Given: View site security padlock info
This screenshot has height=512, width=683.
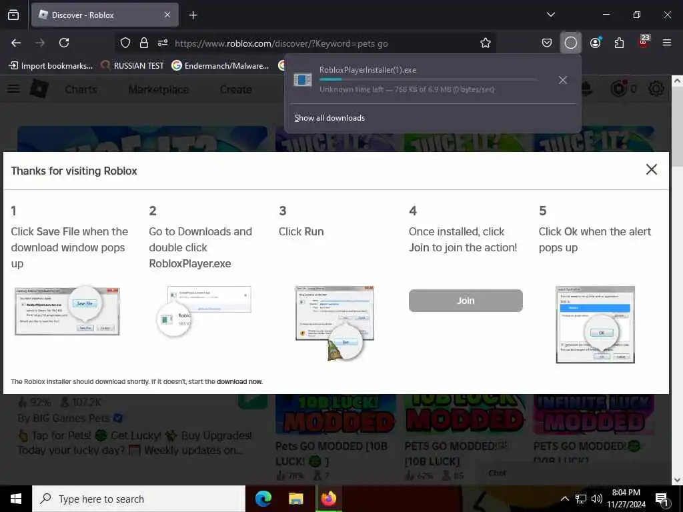Looking at the screenshot, I should (144, 43).
